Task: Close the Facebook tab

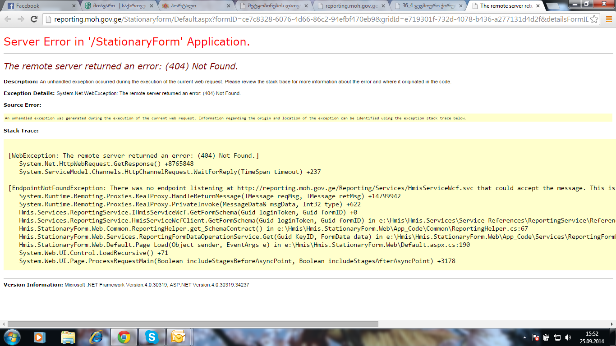Action: point(74,6)
